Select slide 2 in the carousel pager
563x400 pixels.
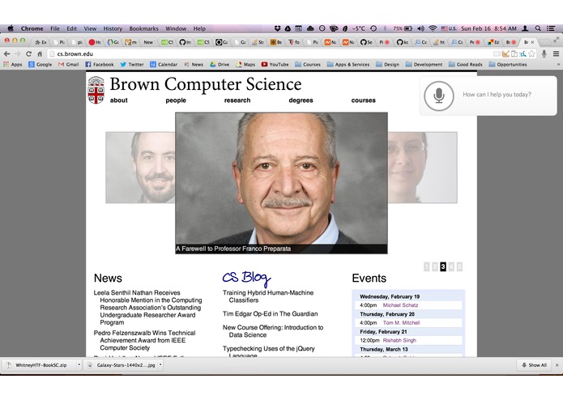coord(435,266)
